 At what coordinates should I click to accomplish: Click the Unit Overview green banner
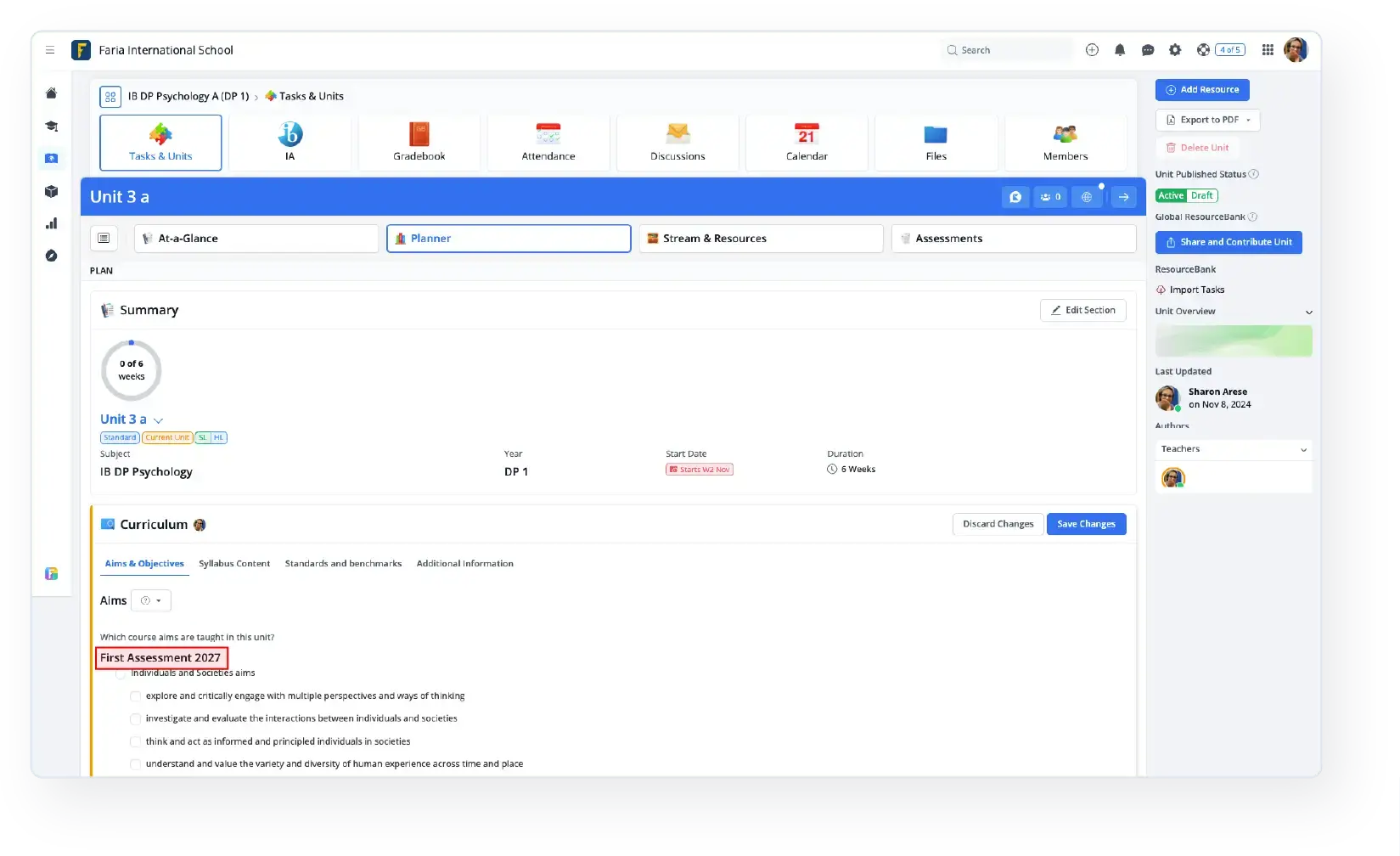1233,341
